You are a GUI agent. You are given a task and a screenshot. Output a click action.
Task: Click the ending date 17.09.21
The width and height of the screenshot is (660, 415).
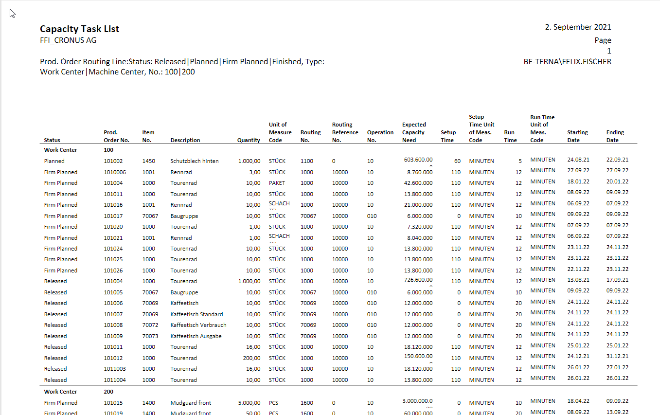pos(617,280)
